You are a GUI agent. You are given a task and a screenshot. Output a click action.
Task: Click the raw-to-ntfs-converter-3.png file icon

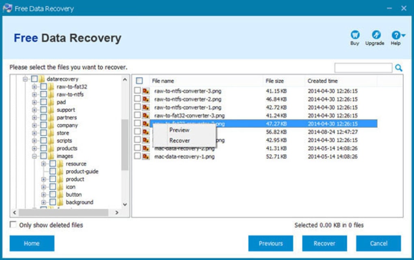point(146,91)
